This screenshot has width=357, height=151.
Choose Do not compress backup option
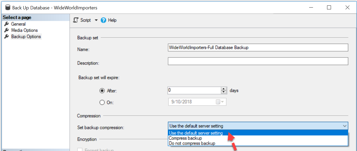[258, 143]
